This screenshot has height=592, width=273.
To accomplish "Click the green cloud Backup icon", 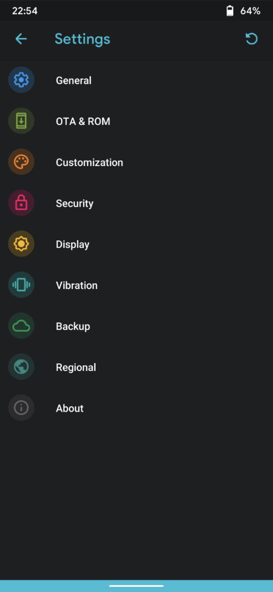I will pyautogui.click(x=21, y=326).
